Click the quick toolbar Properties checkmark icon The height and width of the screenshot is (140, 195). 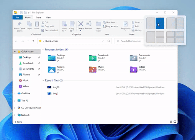tap(21, 12)
